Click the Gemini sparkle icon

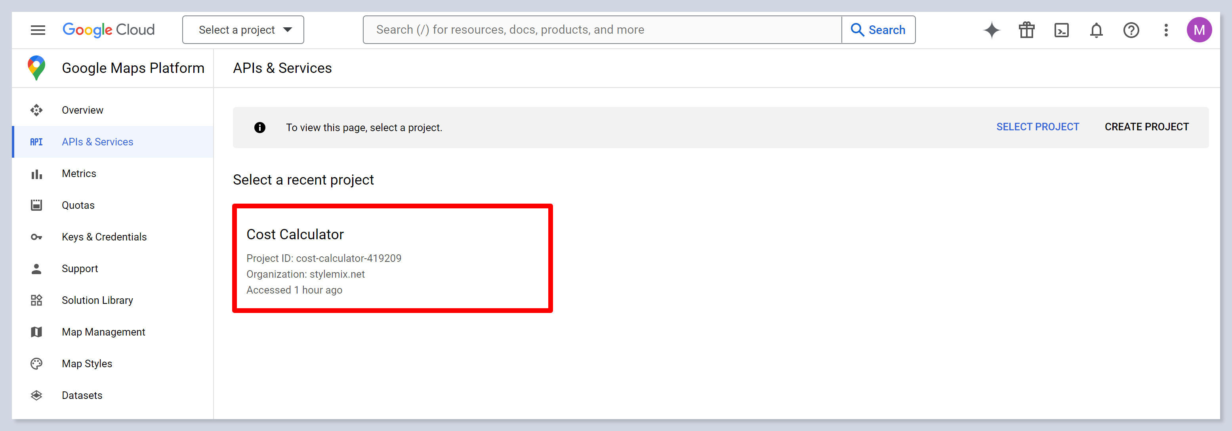992,30
